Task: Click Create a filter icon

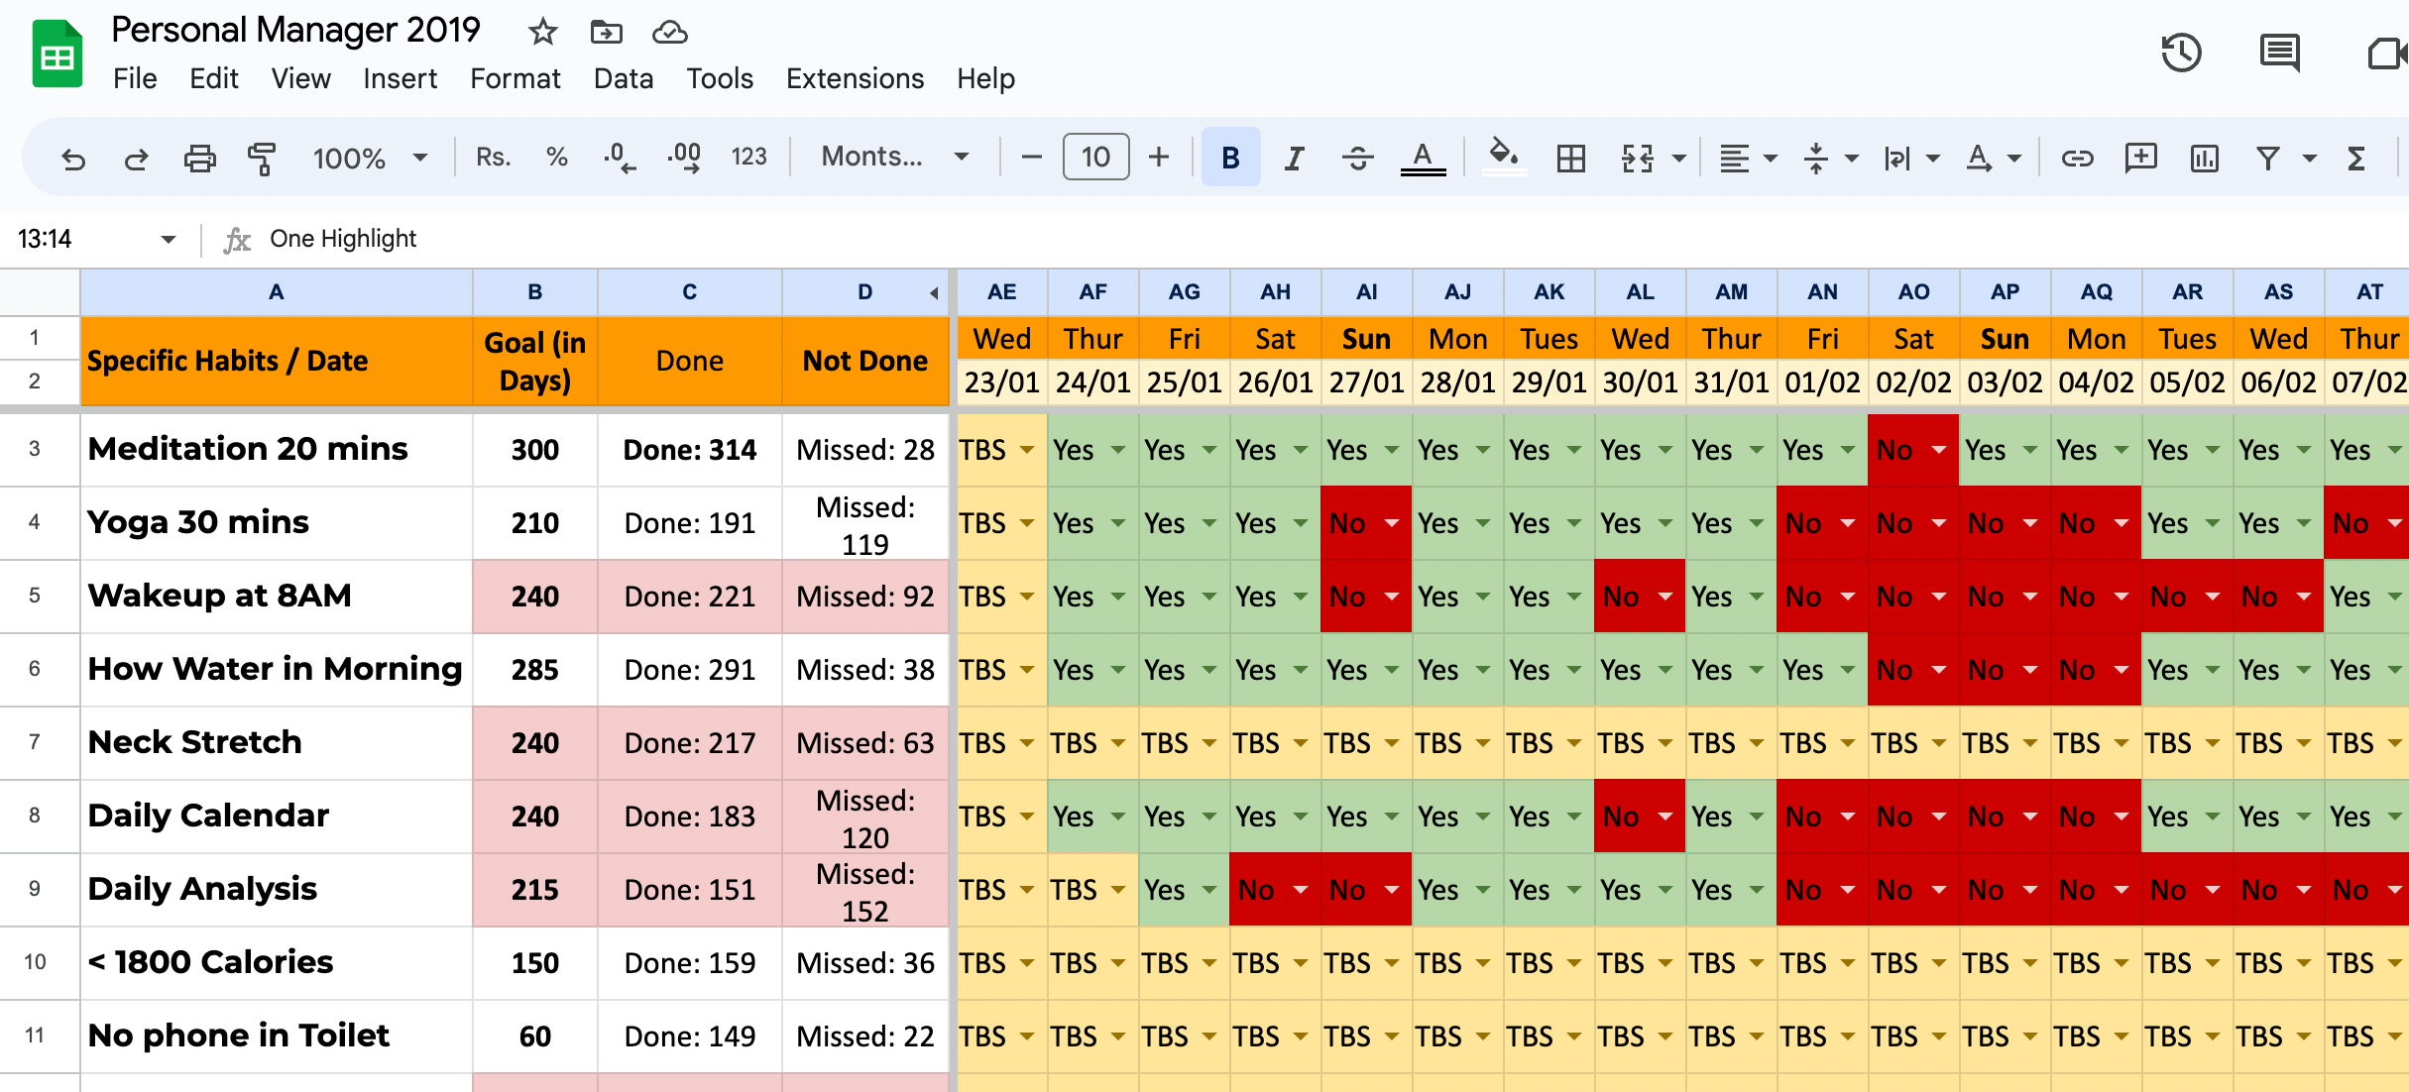Action: click(x=2267, y=158)
